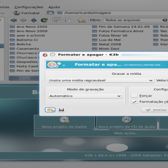Select the Ano Novo 2009 folder
The width and height of the screenshot is (168, 168).
click(x=29, y=31)
